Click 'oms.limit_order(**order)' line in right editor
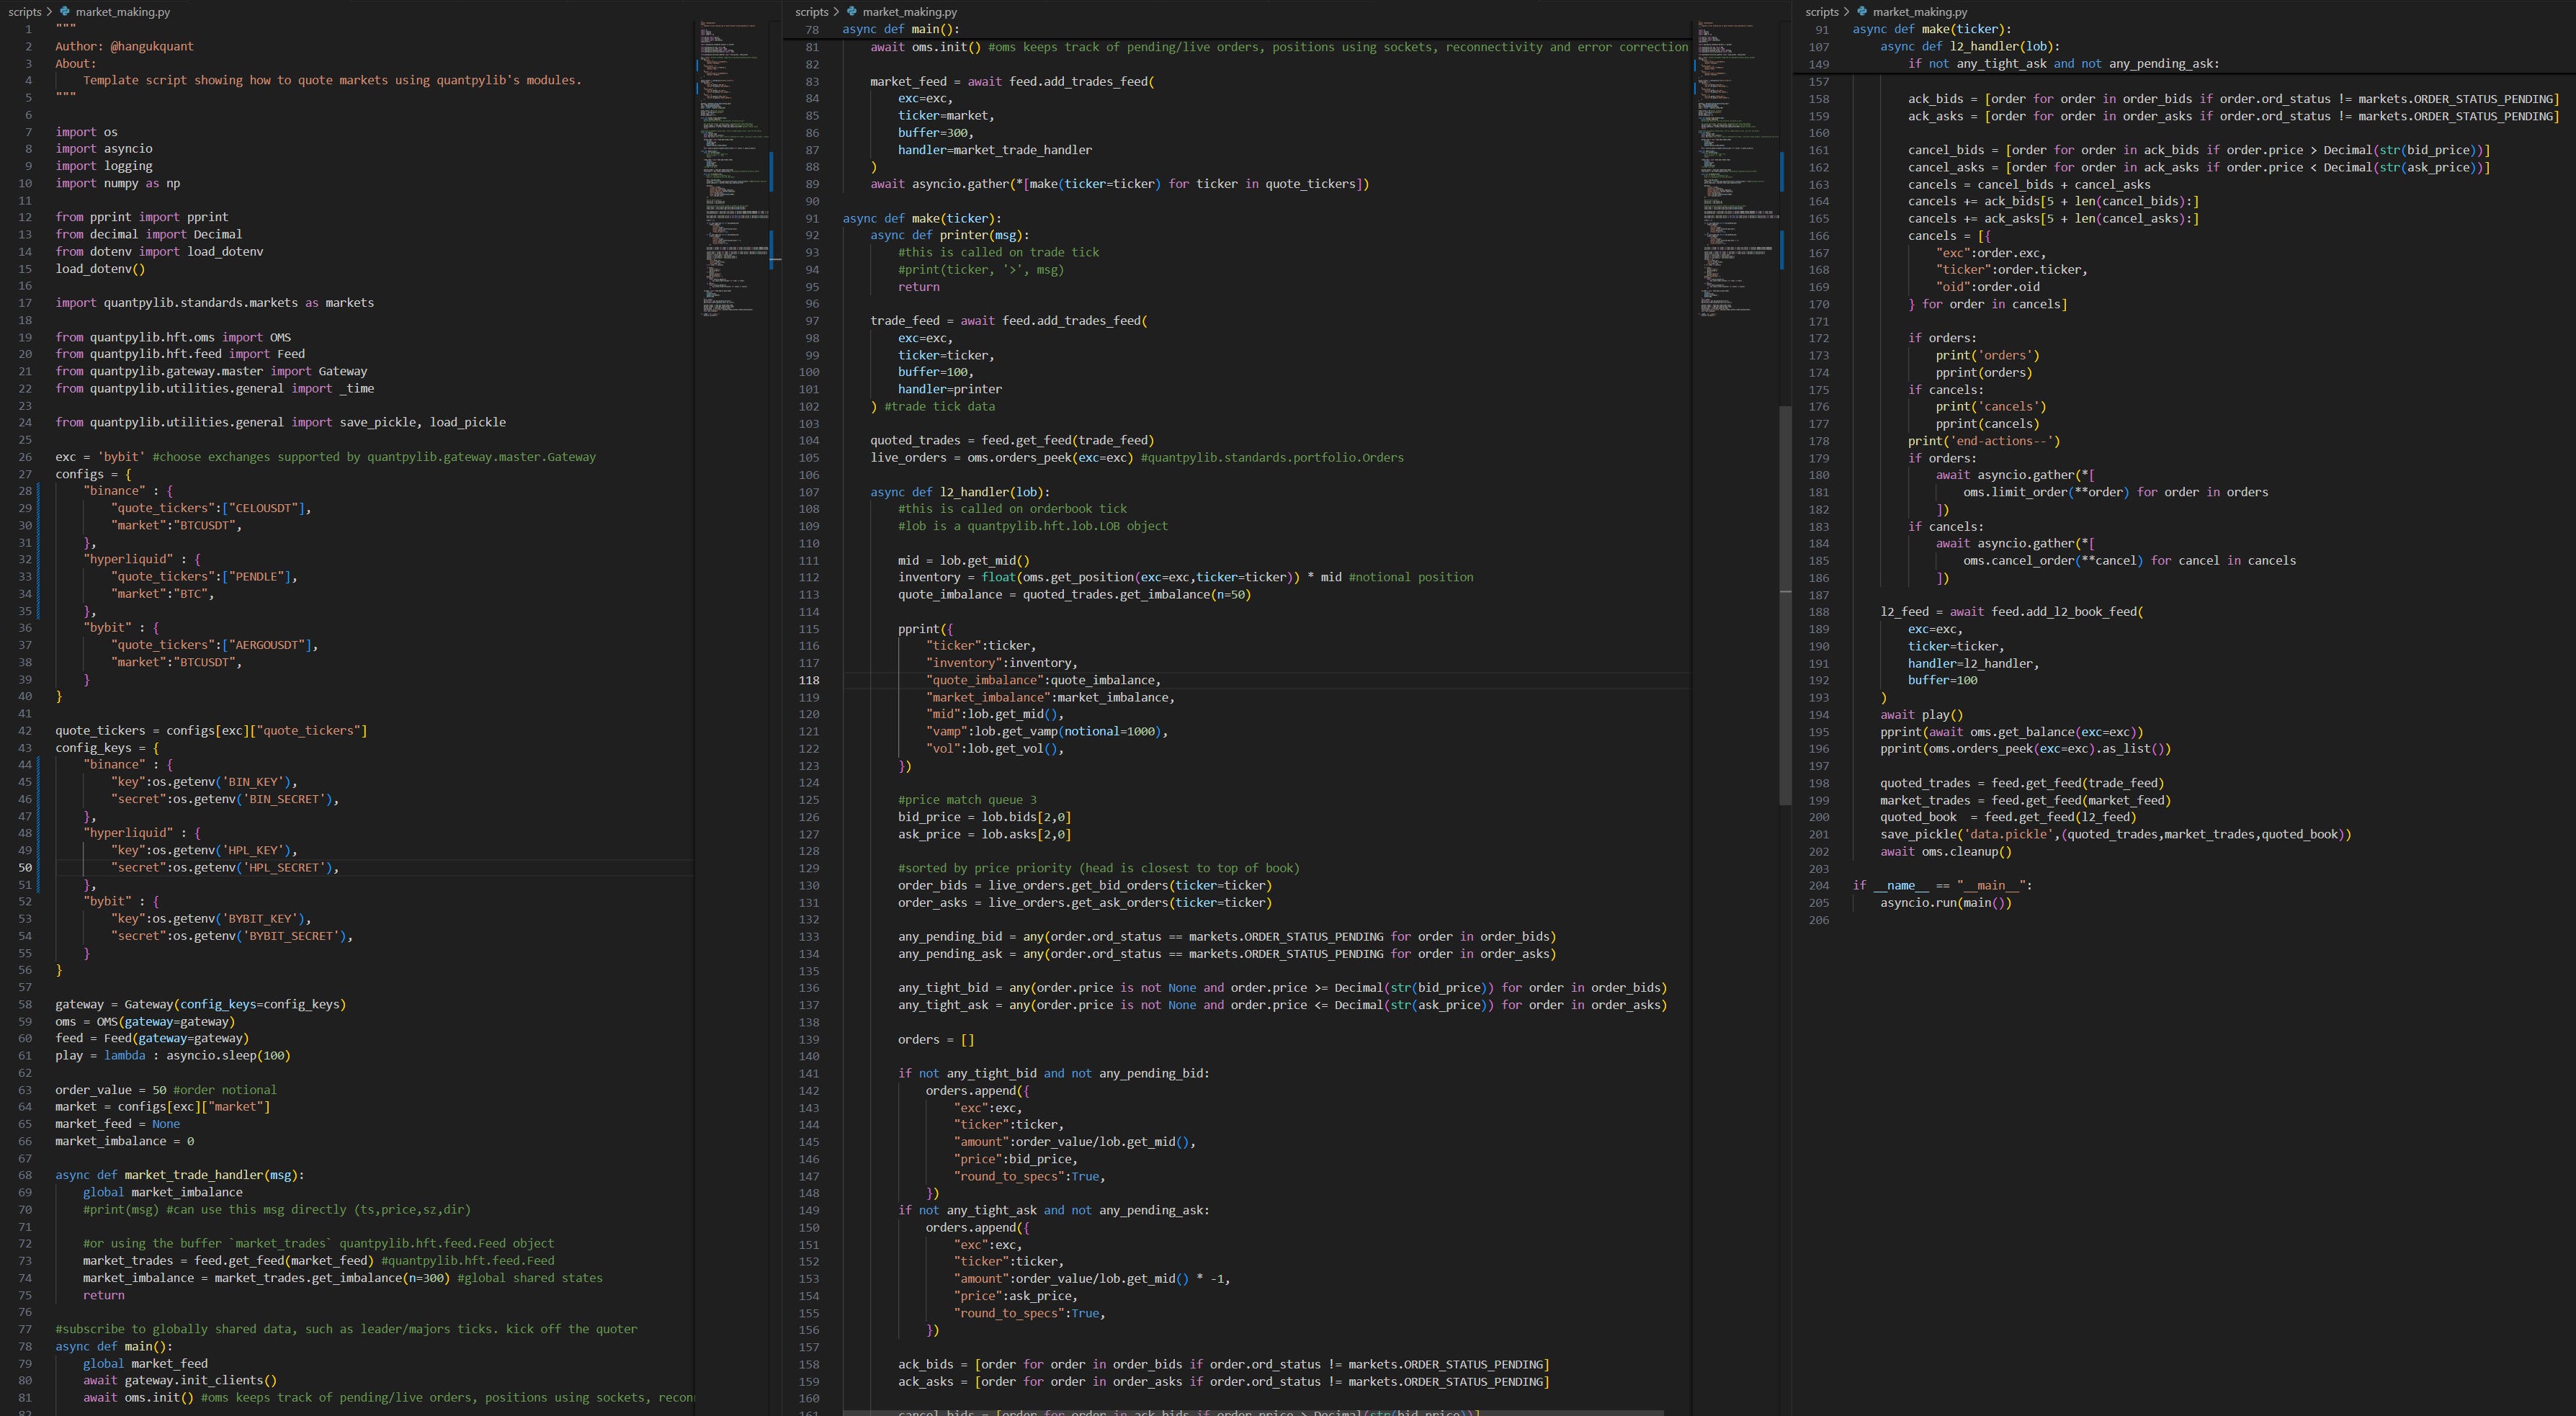 [x=2116, y=492]
